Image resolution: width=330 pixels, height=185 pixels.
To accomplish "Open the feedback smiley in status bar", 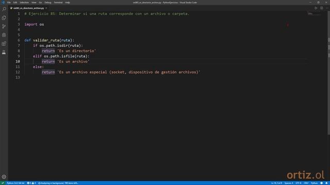I will point(321,183).
